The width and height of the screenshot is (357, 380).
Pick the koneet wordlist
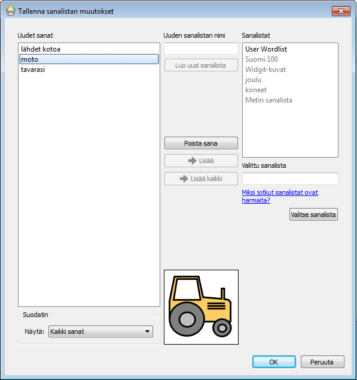click(256, 90)
